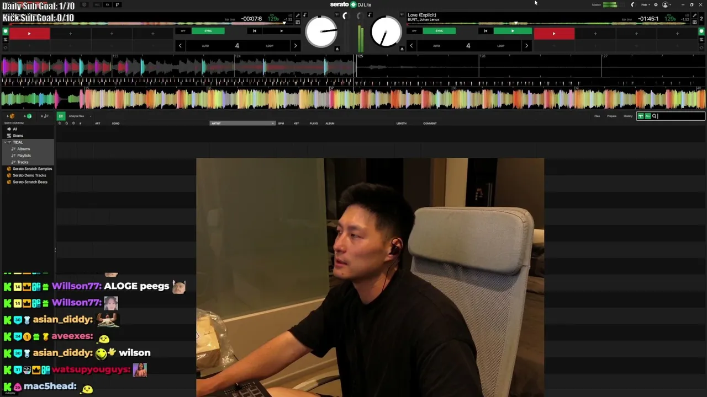Image resolution: width=707 pixels, height=397 pixels.
Task: Eject track from the left deck
Action: tap(337, 49)
